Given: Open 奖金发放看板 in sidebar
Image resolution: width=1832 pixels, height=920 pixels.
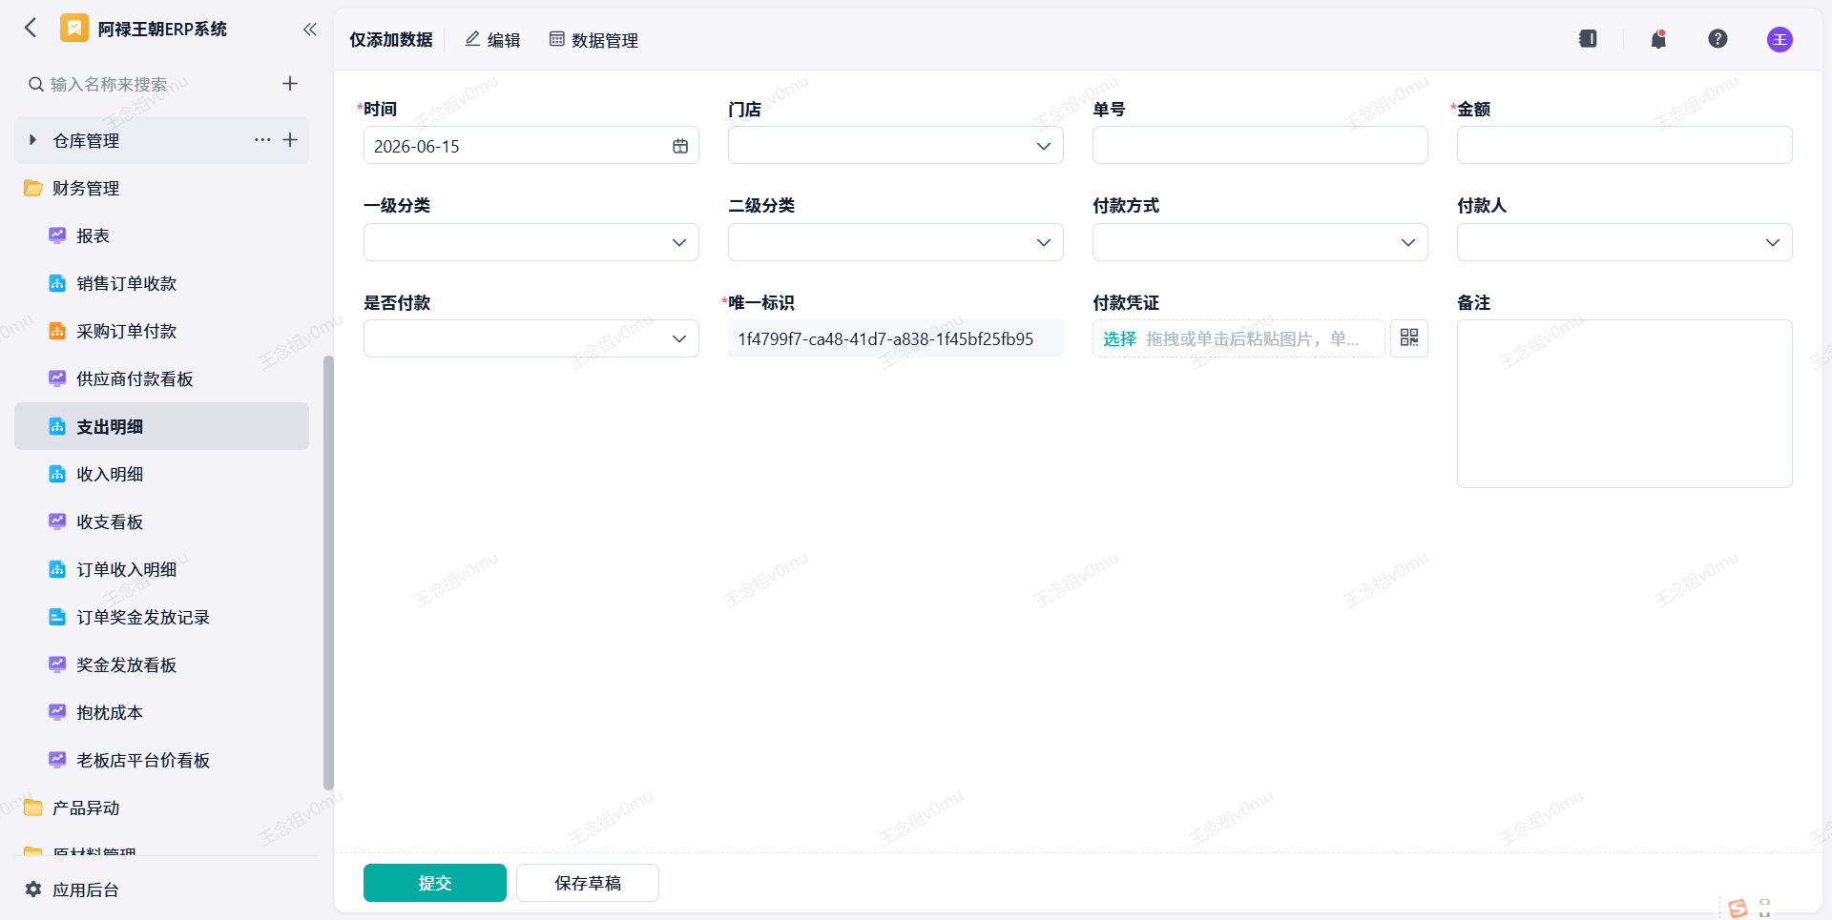Looking at the screenshot, I should point(161,664).
